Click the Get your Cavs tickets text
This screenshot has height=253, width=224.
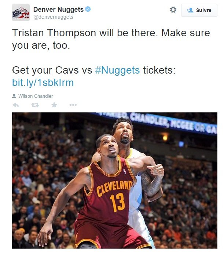coord(94,70)
